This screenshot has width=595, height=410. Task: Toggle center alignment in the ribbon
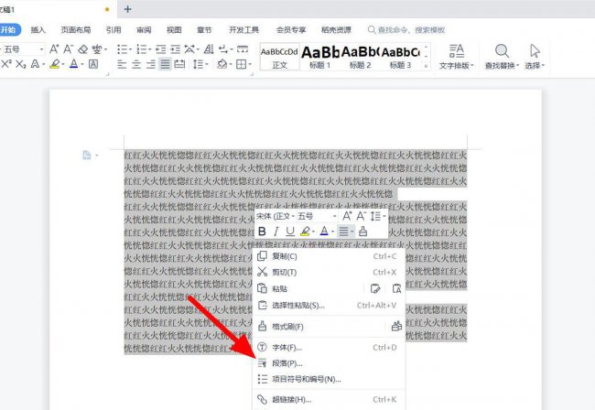coord(136,64)
